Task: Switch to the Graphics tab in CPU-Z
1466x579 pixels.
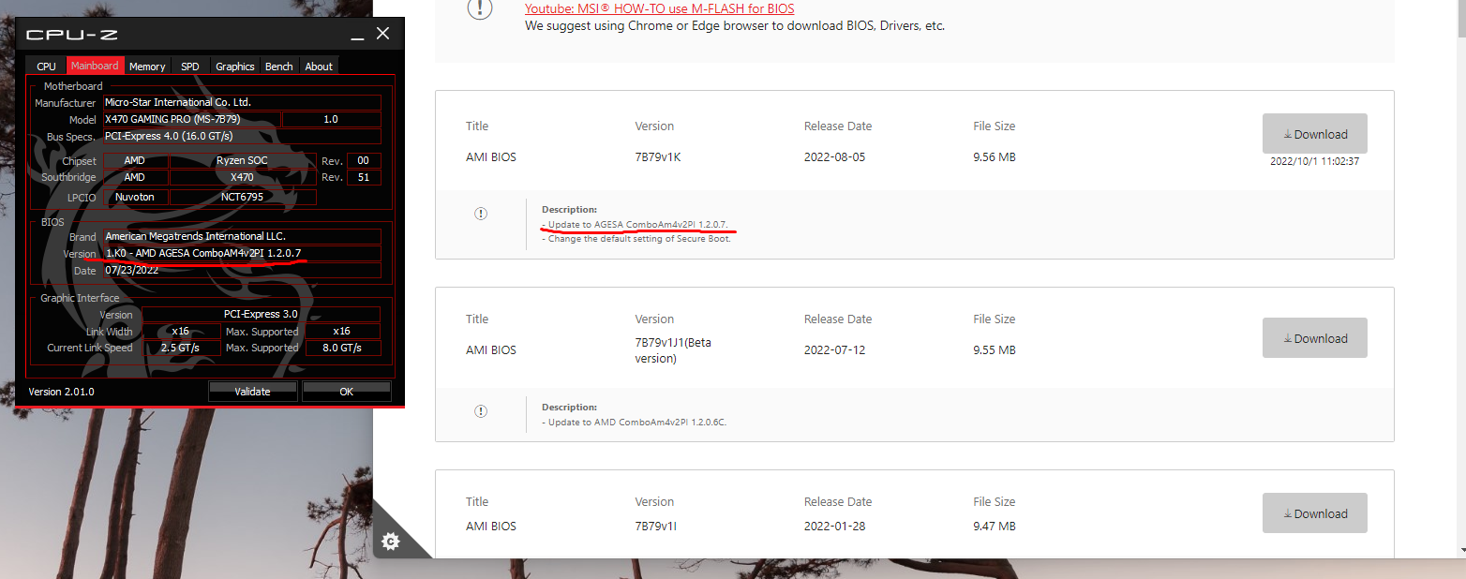Action: tap(234, 66)
